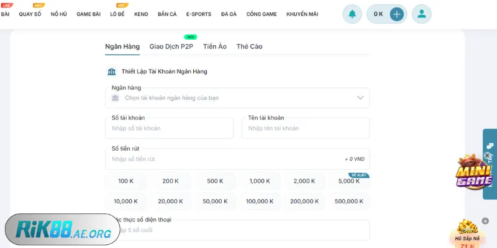Open the Nổ Hũ menu
497x248 pixels.
pos(59,14)
